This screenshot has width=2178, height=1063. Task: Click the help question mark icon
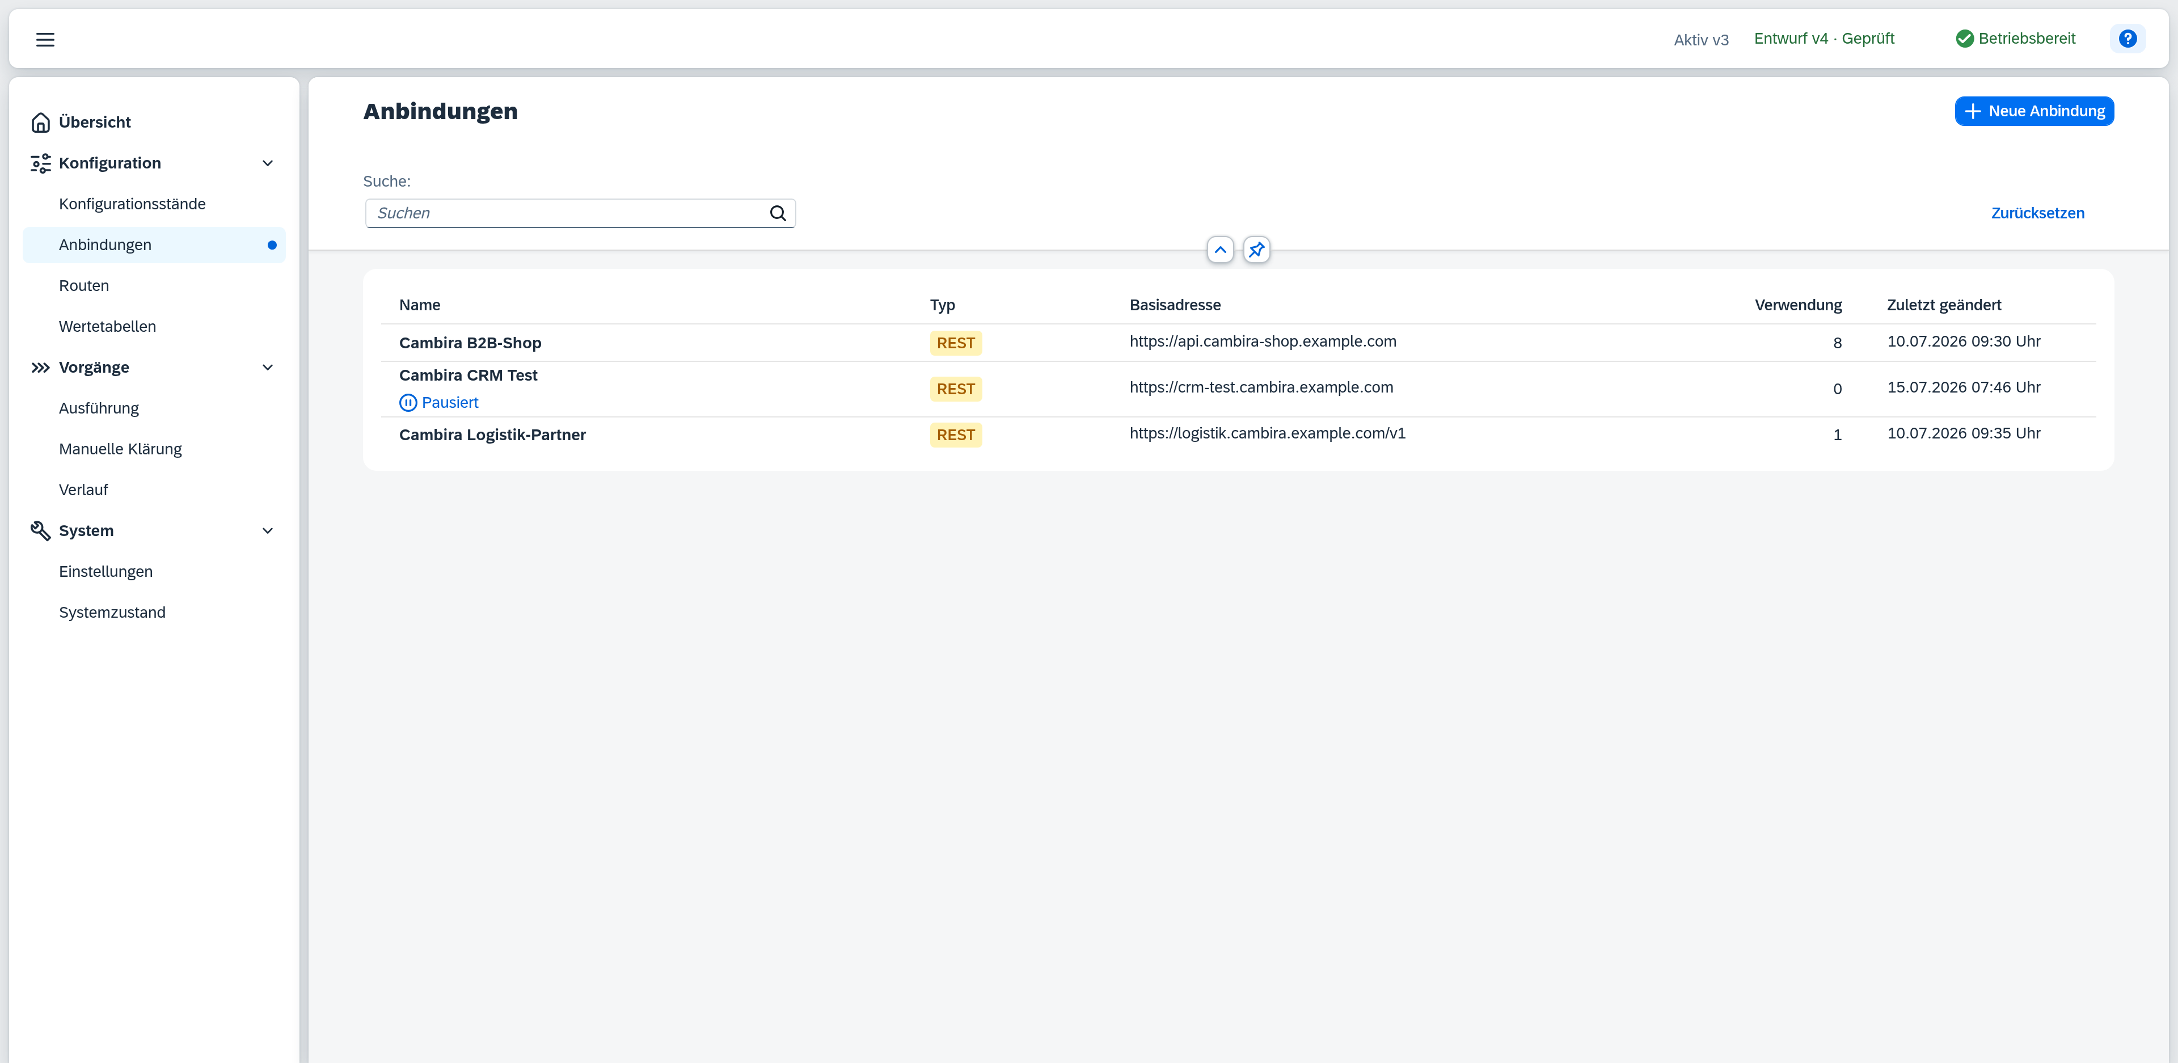tap(2128, 39)
